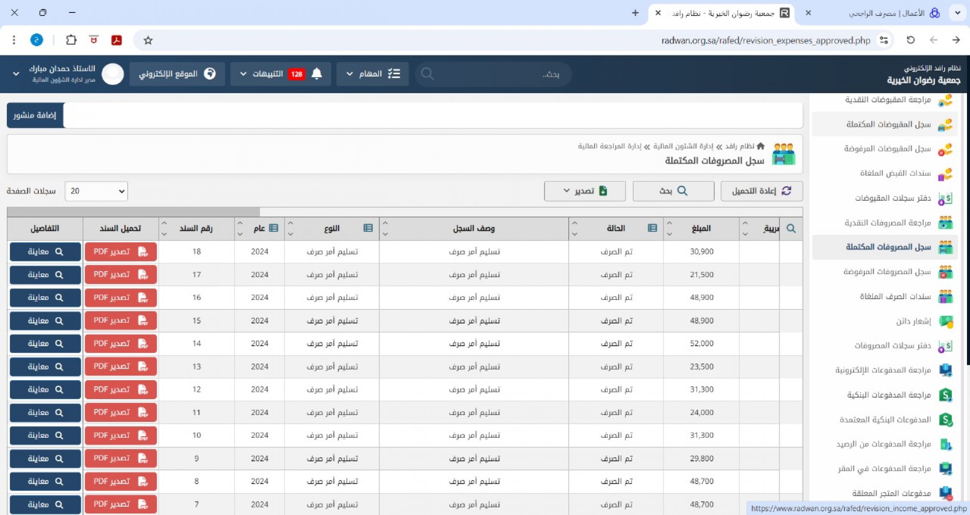Screen dimensions: 970x515
Task: Click the top search input field
Action: click(494, 74)
